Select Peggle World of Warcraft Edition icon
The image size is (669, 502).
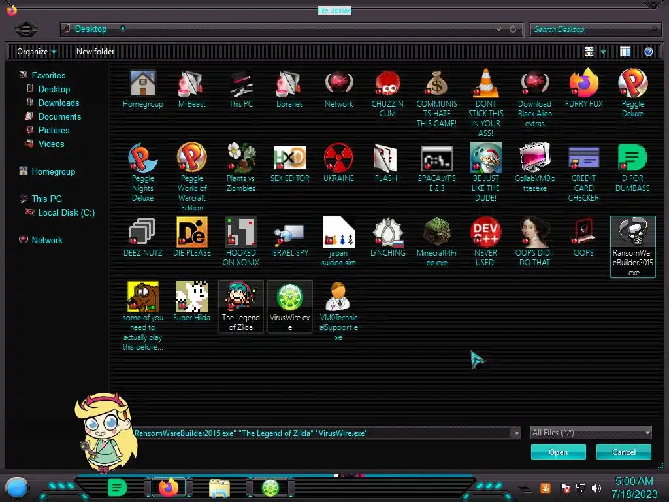191,178
